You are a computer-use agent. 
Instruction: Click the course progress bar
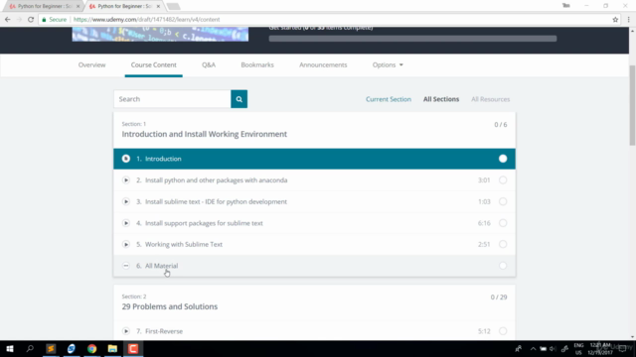coord(412,39)
